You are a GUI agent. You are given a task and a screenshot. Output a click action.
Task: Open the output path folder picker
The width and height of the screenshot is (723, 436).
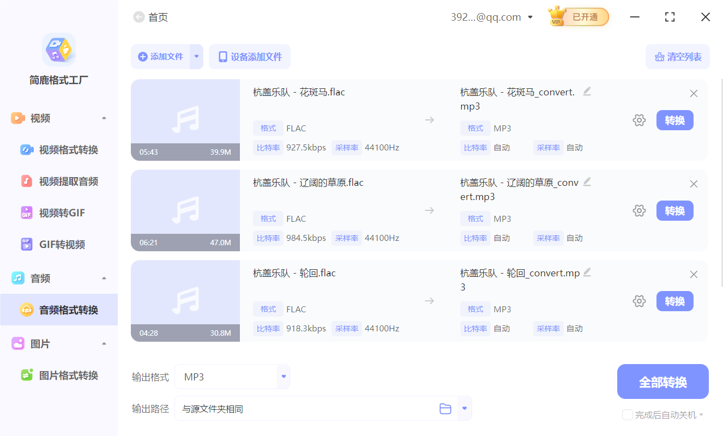pyautogui.click(x=445, y=408)
